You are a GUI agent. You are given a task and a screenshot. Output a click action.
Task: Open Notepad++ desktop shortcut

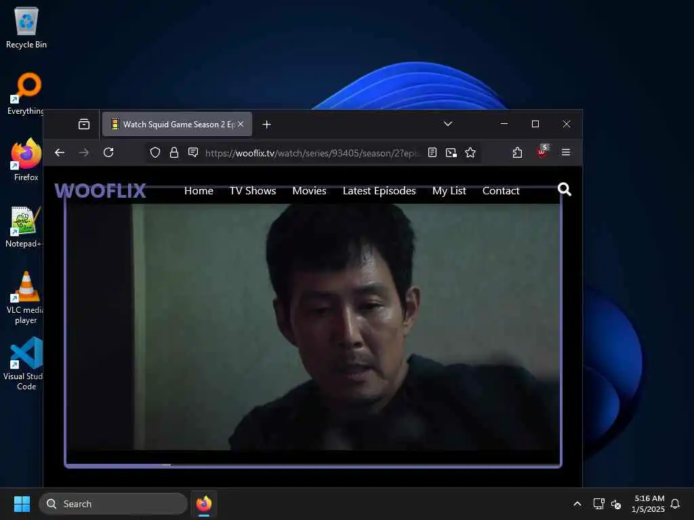point(25,226)
